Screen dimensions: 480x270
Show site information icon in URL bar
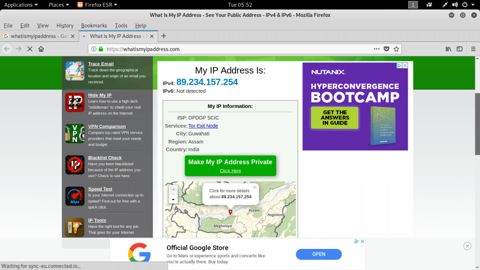click(94, 49)
